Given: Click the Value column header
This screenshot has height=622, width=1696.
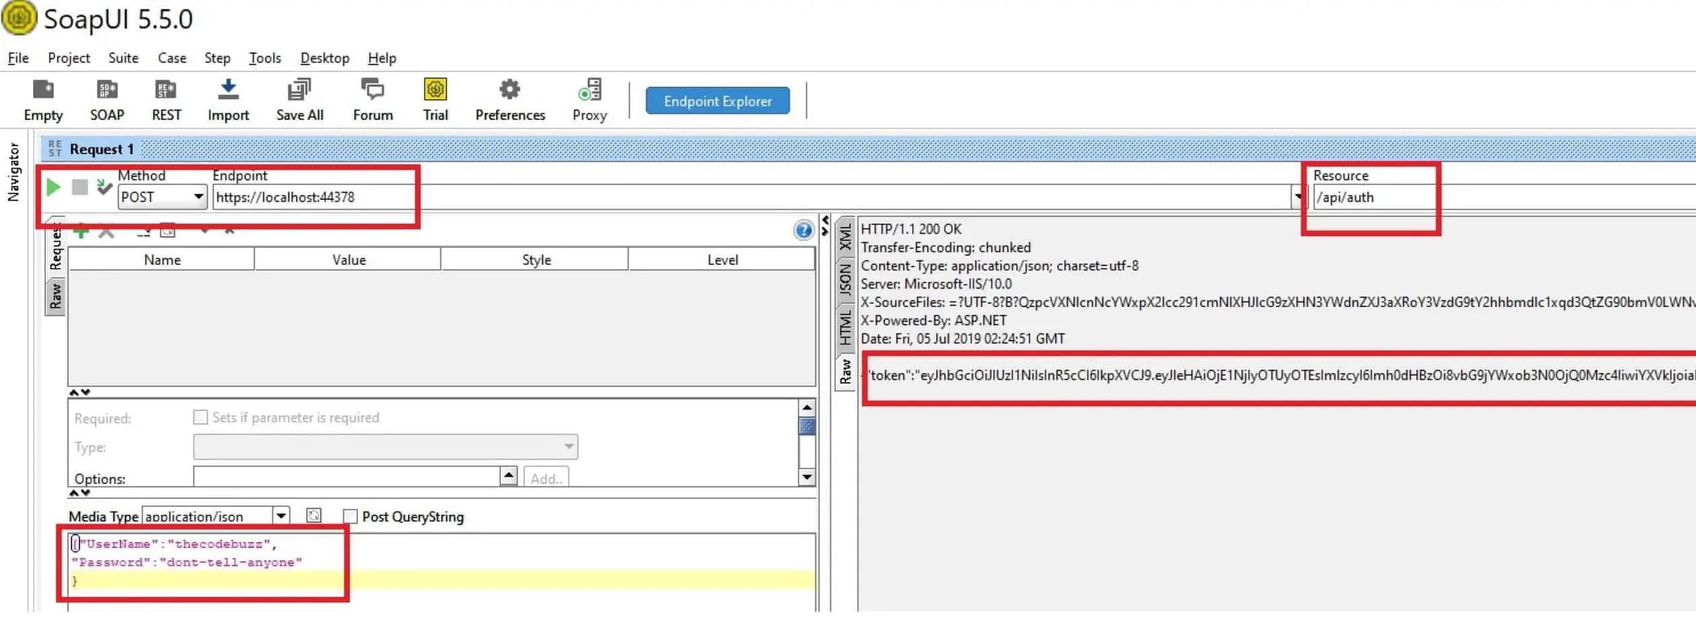Looking at the screenshot, I should [349, 260].
